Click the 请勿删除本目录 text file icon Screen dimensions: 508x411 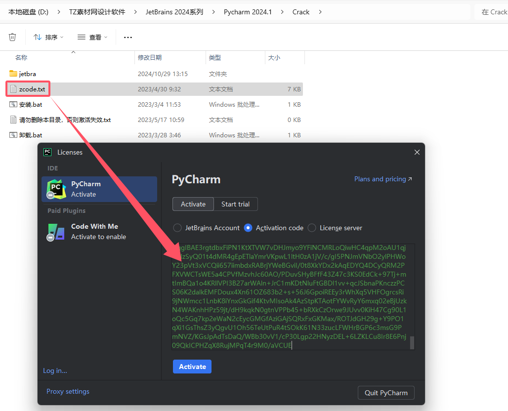pos(13,120)
